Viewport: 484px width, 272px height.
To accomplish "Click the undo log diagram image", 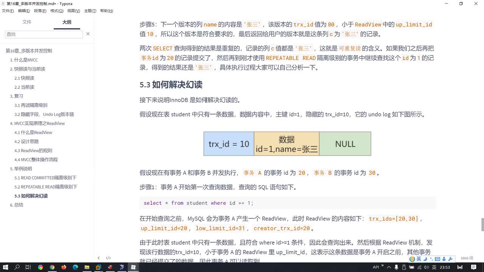I will [287, 144].
